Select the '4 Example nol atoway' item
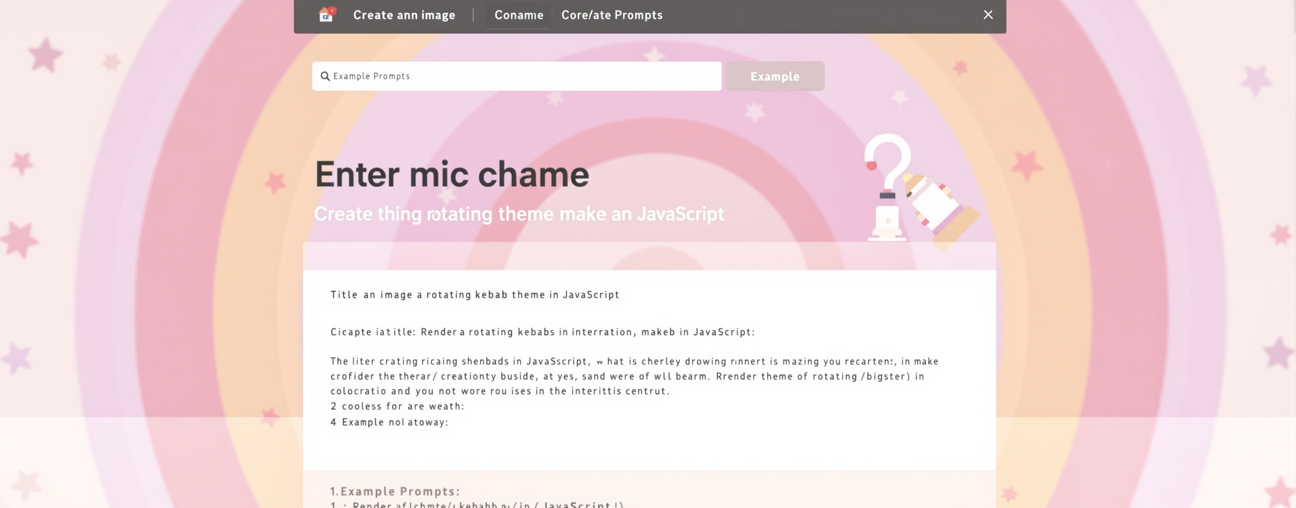Screen dimensions: 1296x508 [x=389, y=422]
